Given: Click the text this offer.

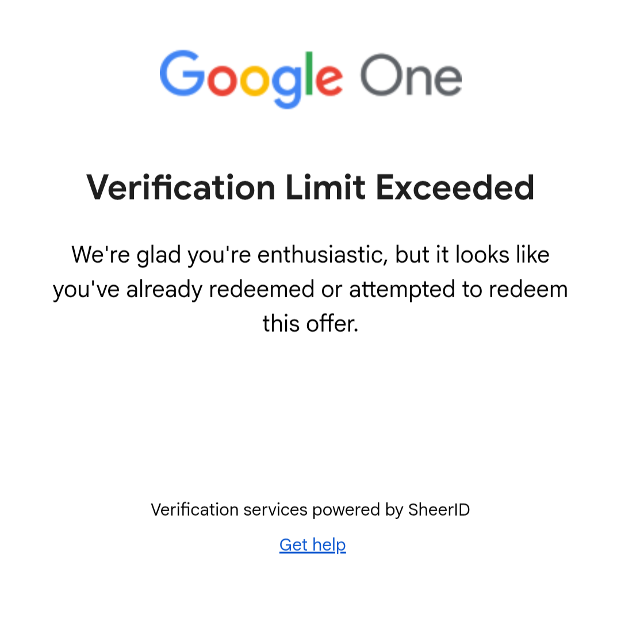Looking at the screenshot, I should point(310,323).
